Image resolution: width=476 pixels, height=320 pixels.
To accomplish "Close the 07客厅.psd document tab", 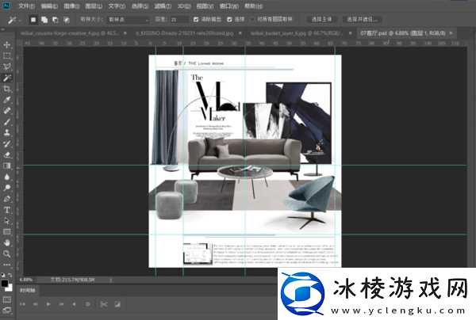I will click(x=451, y=33).
